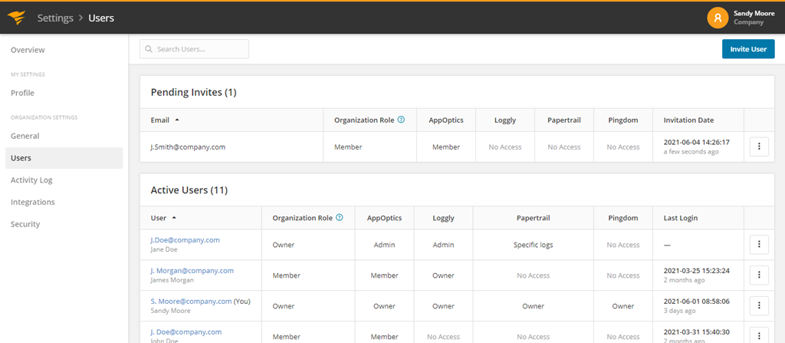Screen dimensions: 785x343
Task: Go to Profile in My Settings
Action: click(22, 93)
